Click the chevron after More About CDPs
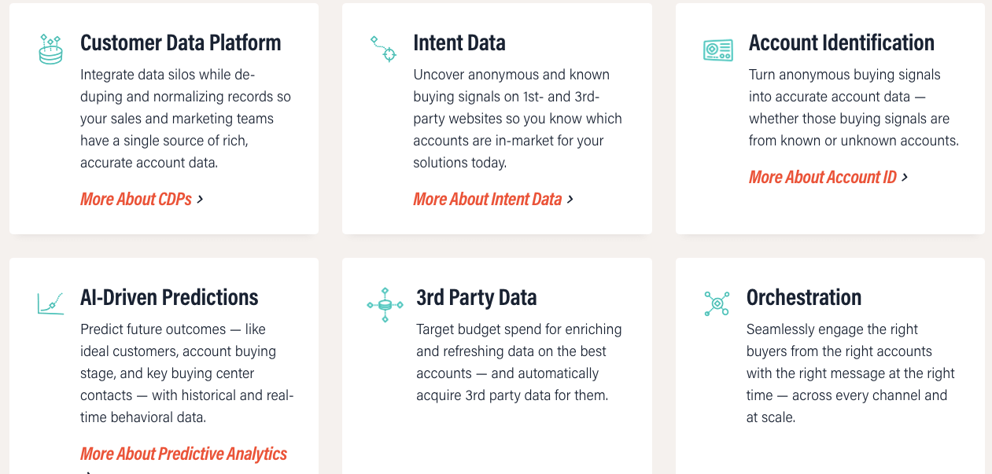Screen dimensions: 992x474 pos(201,199)
